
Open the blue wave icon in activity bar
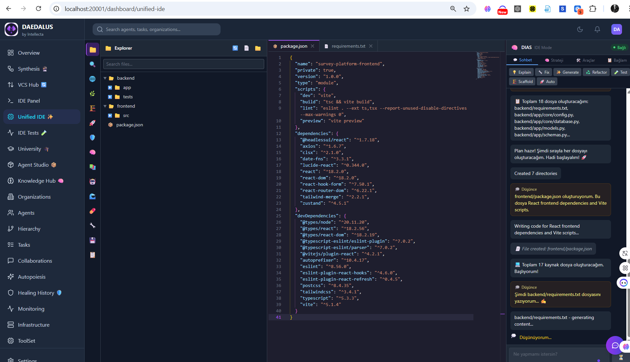click(93, 196)
